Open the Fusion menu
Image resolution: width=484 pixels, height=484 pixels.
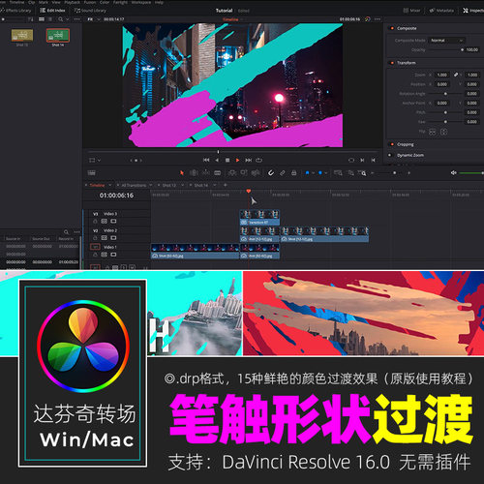(90, 2)
